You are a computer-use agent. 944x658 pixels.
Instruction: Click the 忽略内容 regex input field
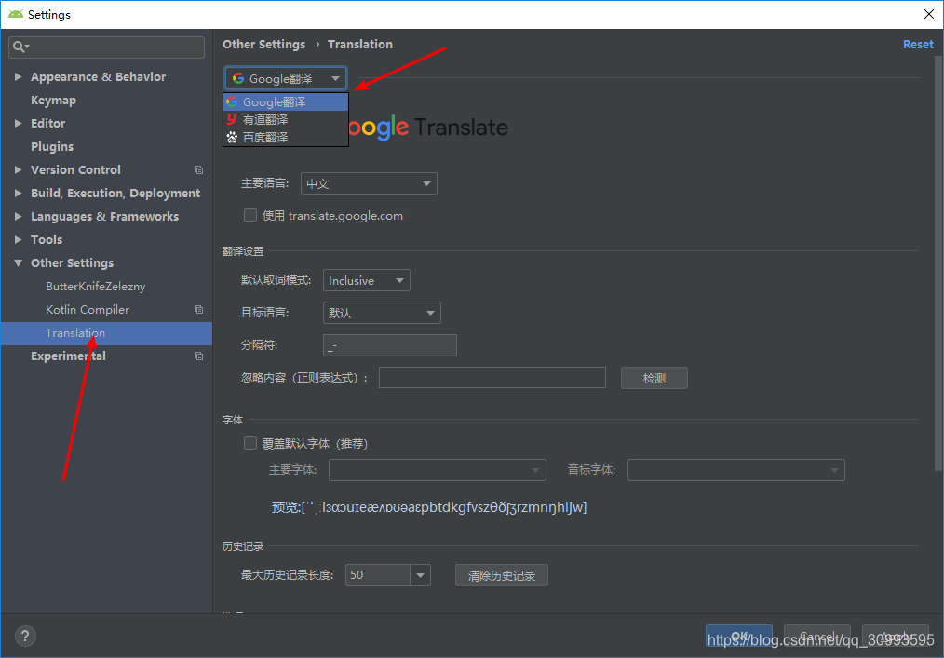pyautogui.click(x=492, y=378)
